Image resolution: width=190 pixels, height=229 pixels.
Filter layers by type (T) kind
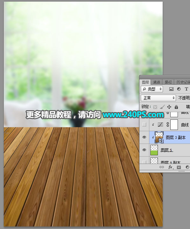pos(187,89)
